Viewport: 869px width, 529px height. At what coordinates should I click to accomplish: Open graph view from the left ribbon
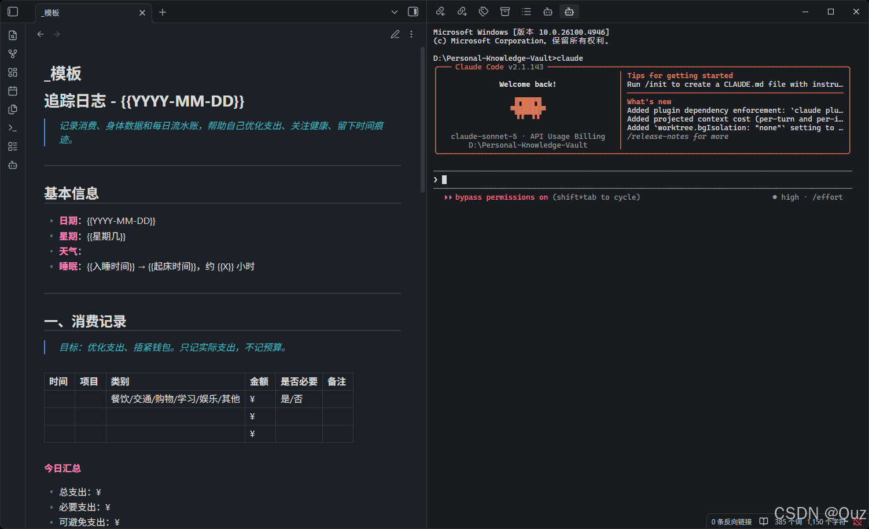tap(13, 54)
